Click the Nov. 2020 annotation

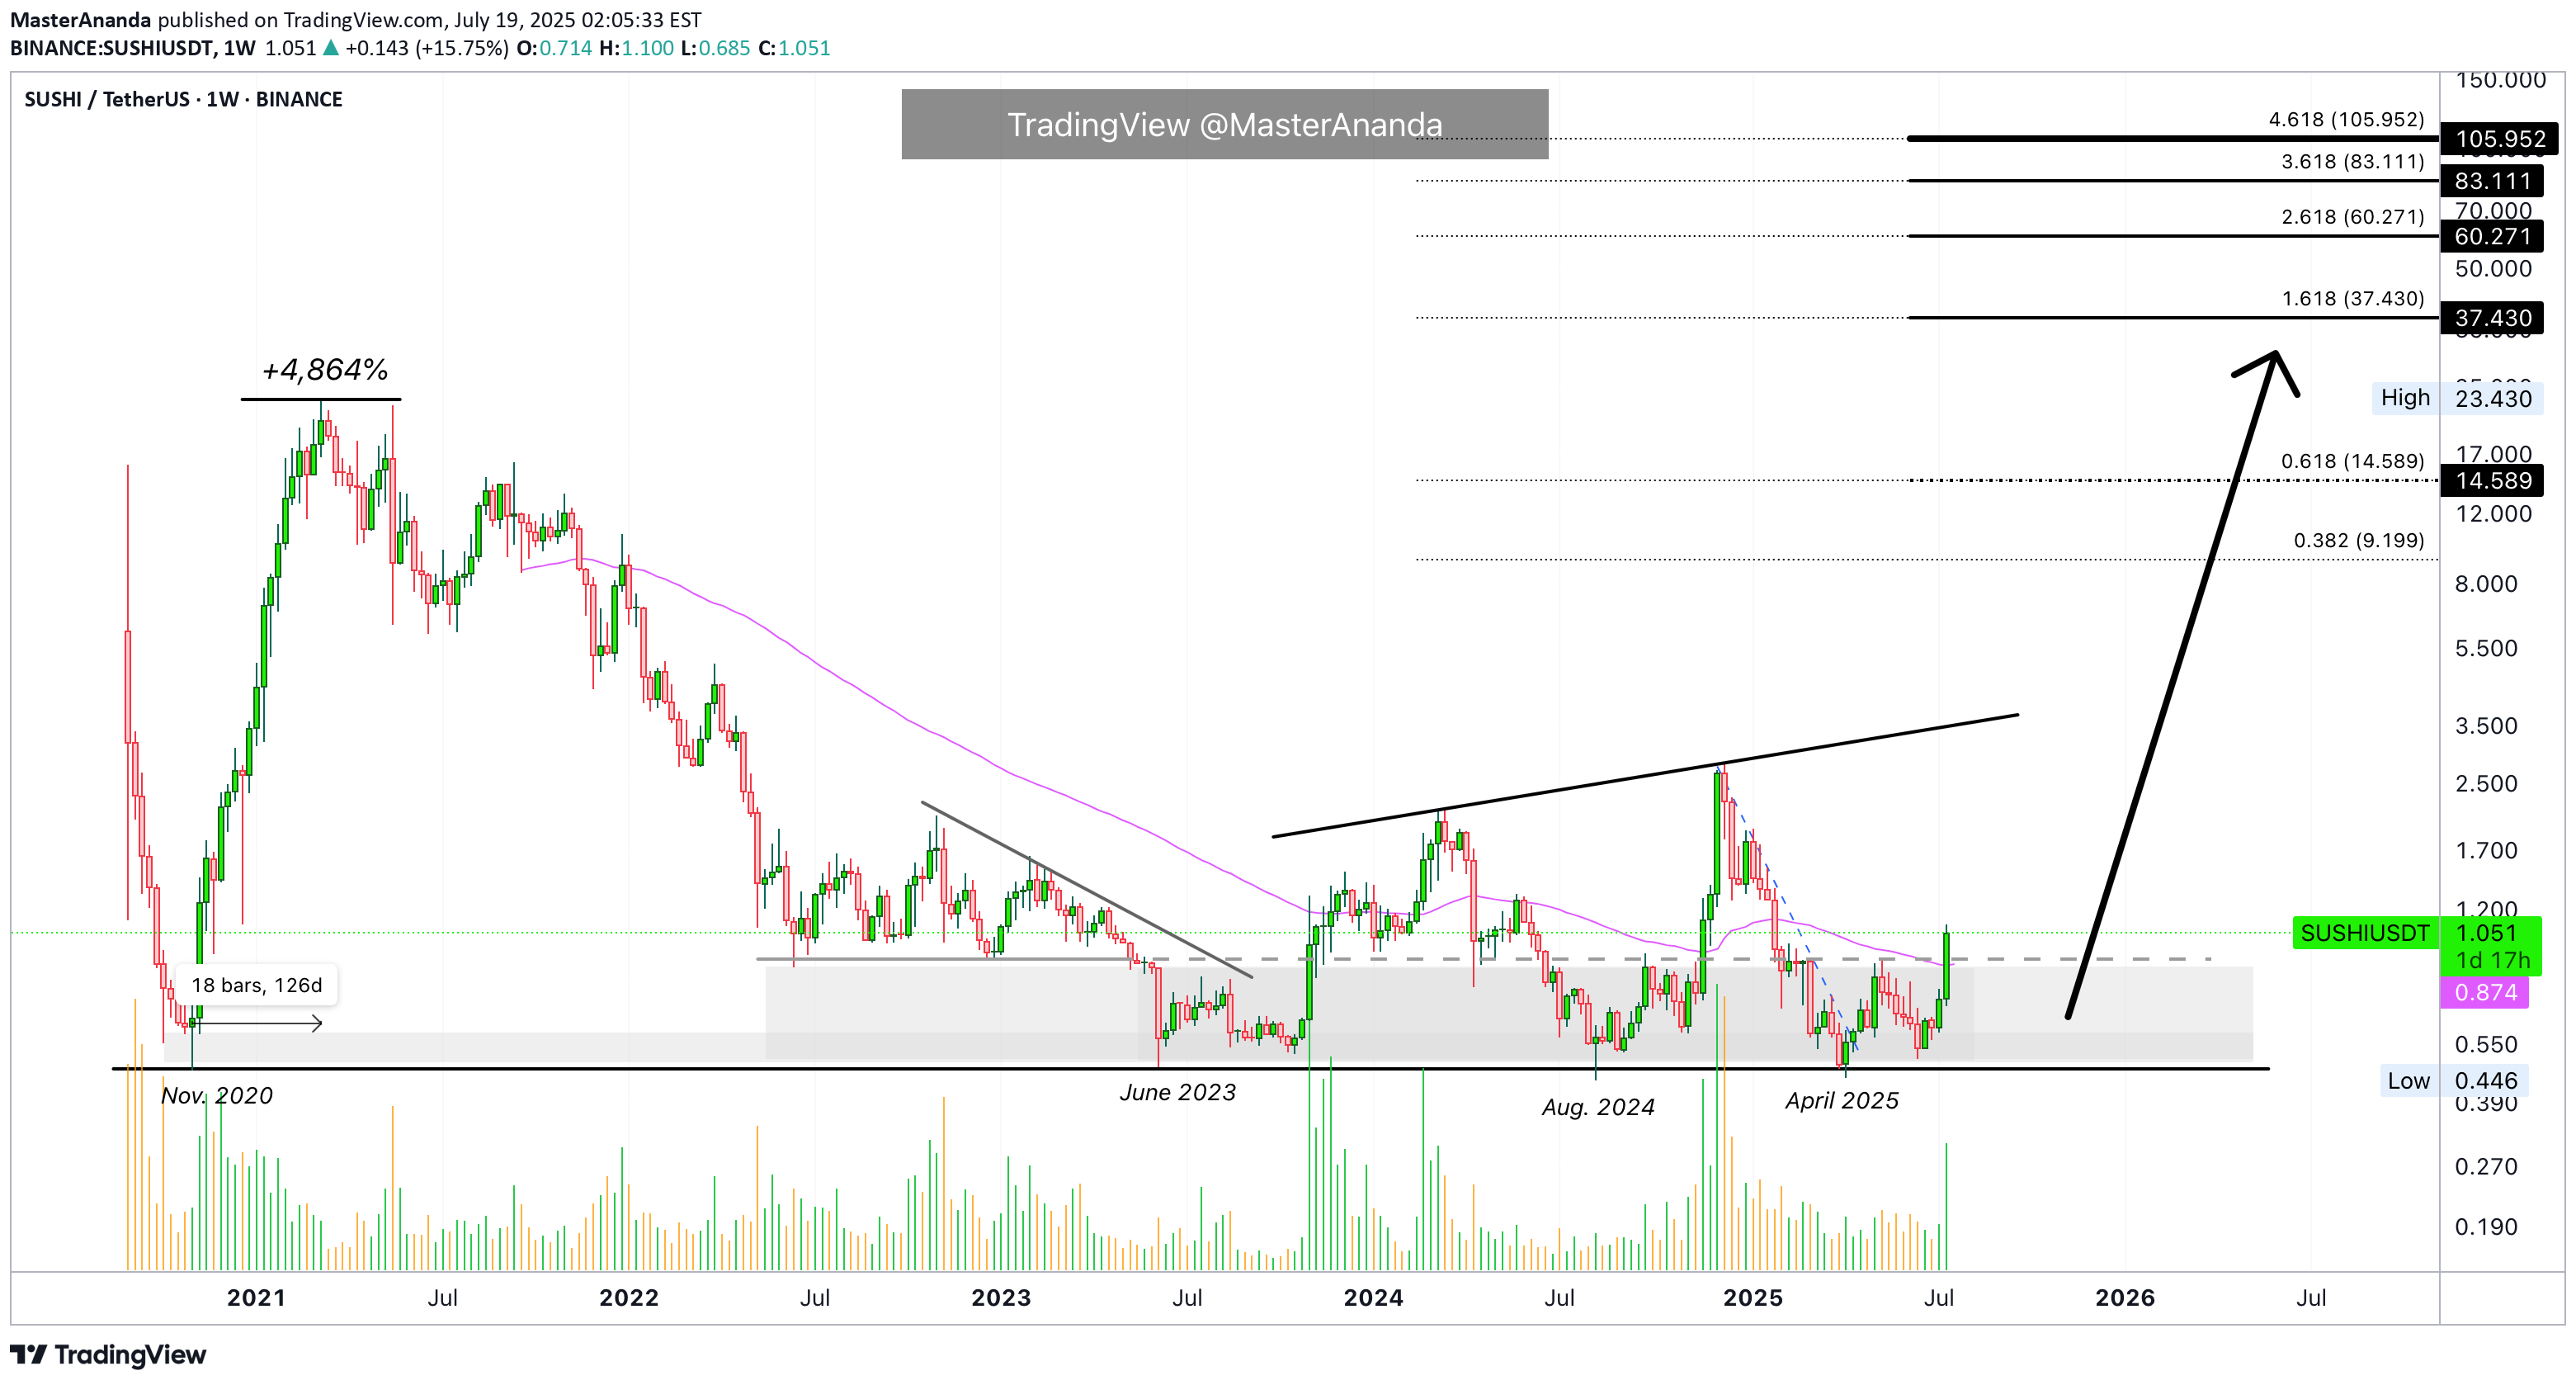(x=217, y=1095)
